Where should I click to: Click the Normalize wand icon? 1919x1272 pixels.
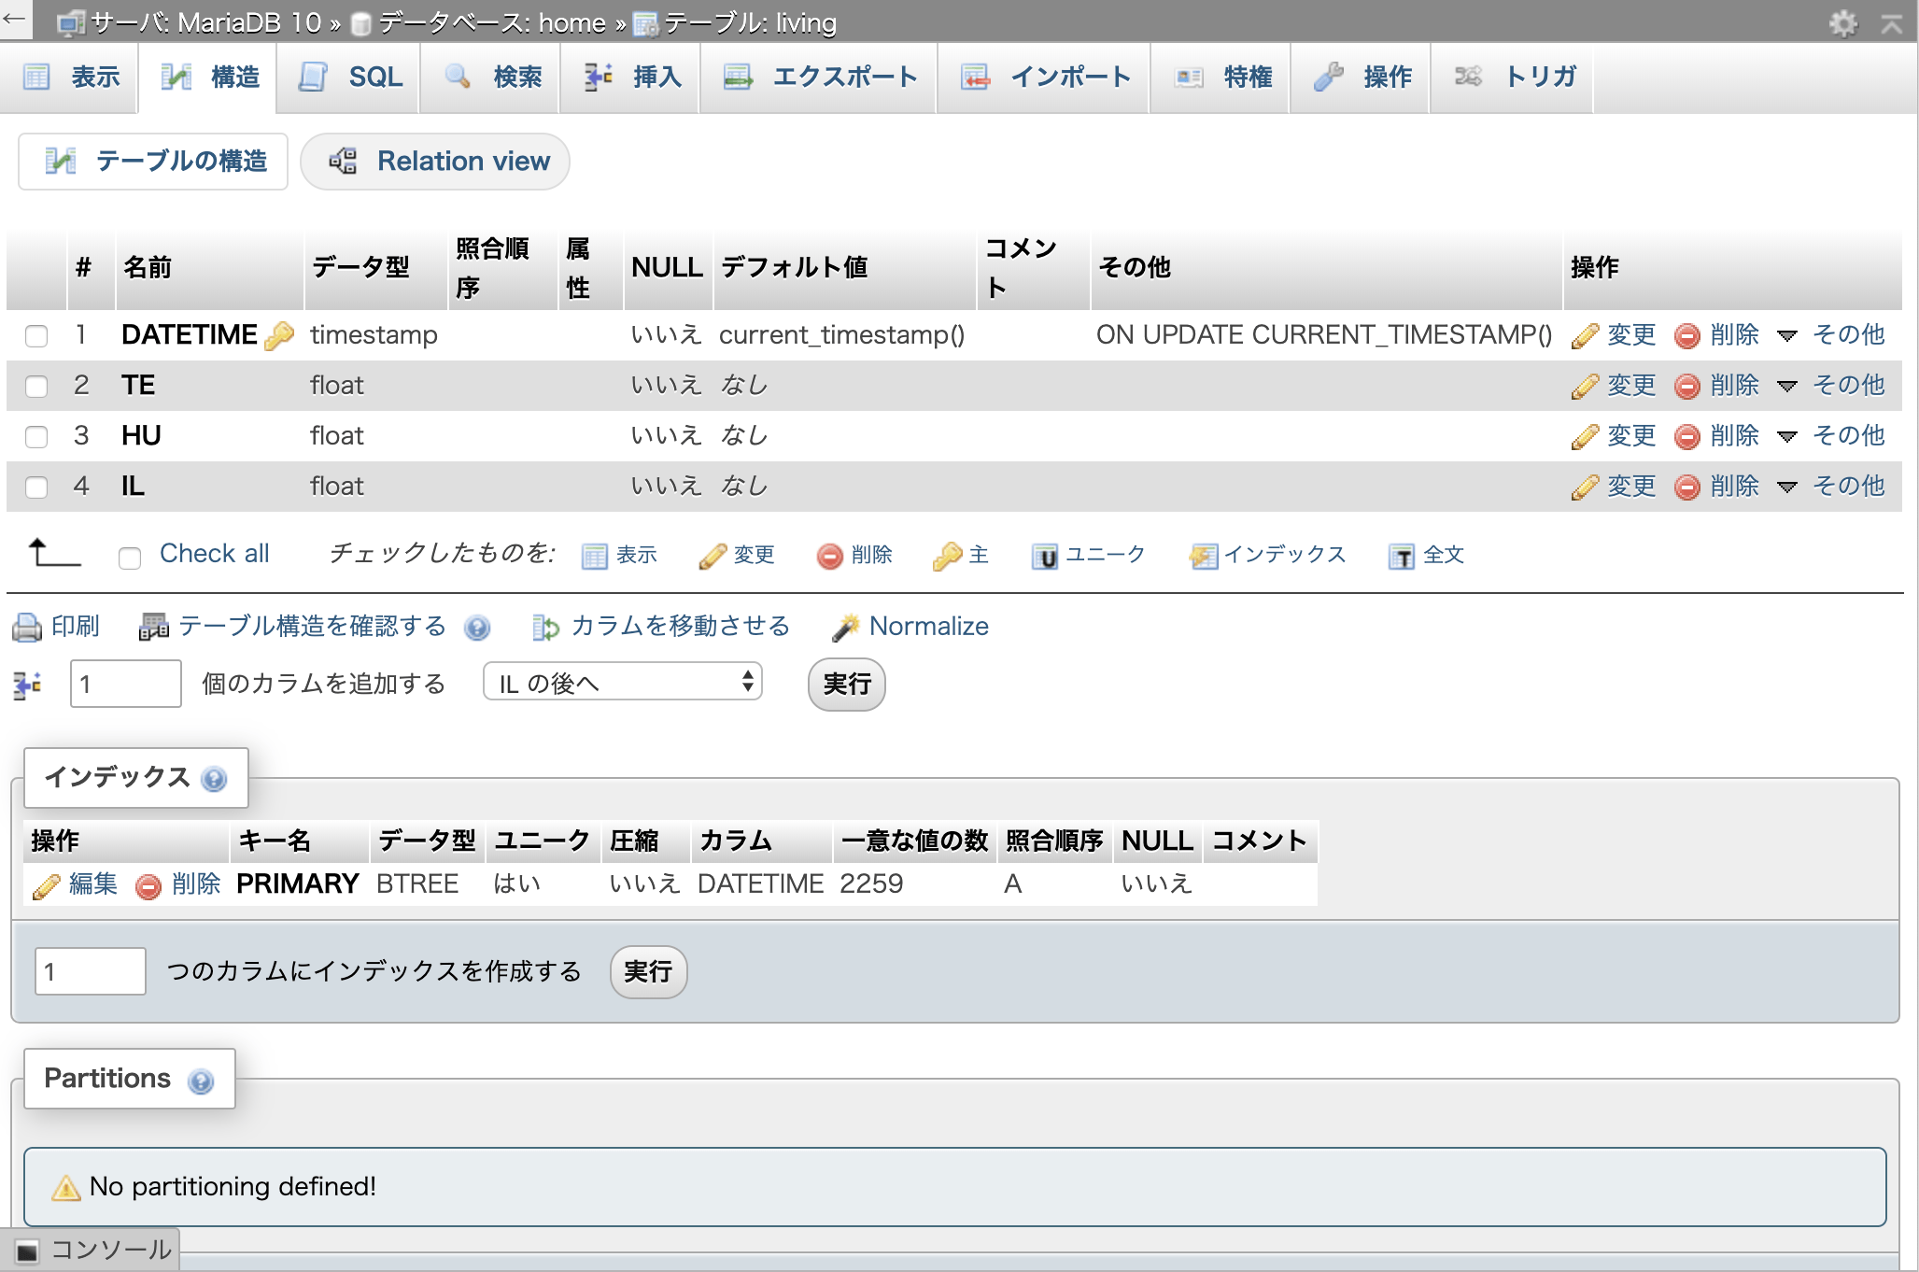845,628
